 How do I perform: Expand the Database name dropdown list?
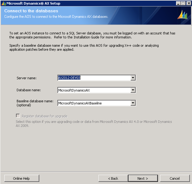[133, 90]
